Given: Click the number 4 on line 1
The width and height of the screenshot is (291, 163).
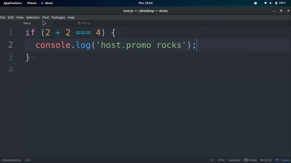Looking at the screenshot, I should pyautogui.click(x=98, y=33).
